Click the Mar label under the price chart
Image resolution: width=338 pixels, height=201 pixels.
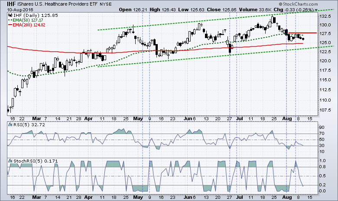[x=37, y=119]
